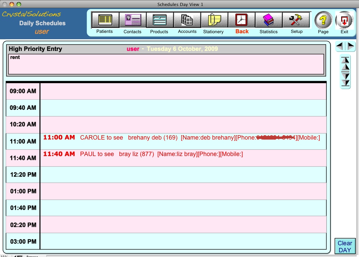
Task: Select the 01:40 PM empty slot
Action: click(x=183, y=208)
